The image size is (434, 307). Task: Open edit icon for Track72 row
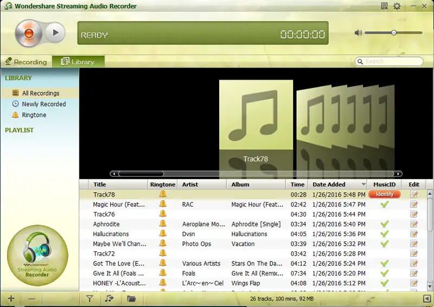[414, 253]
